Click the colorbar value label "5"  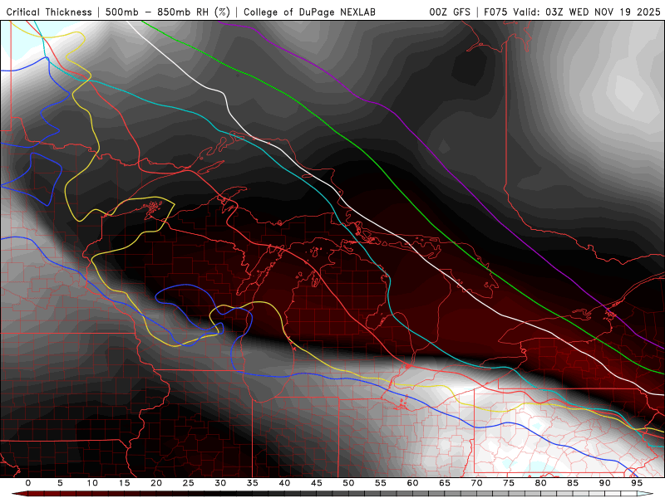[x=60, y=483]
